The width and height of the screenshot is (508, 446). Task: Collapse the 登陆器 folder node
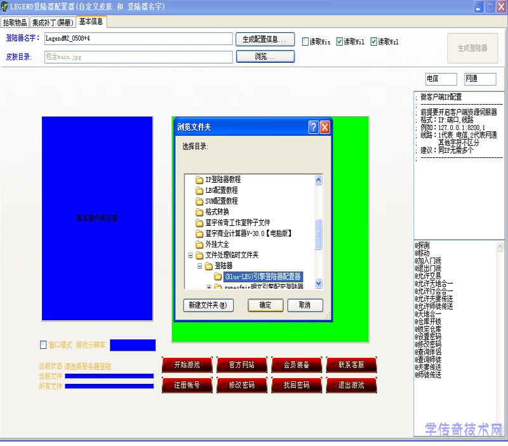tap(199, 266)
